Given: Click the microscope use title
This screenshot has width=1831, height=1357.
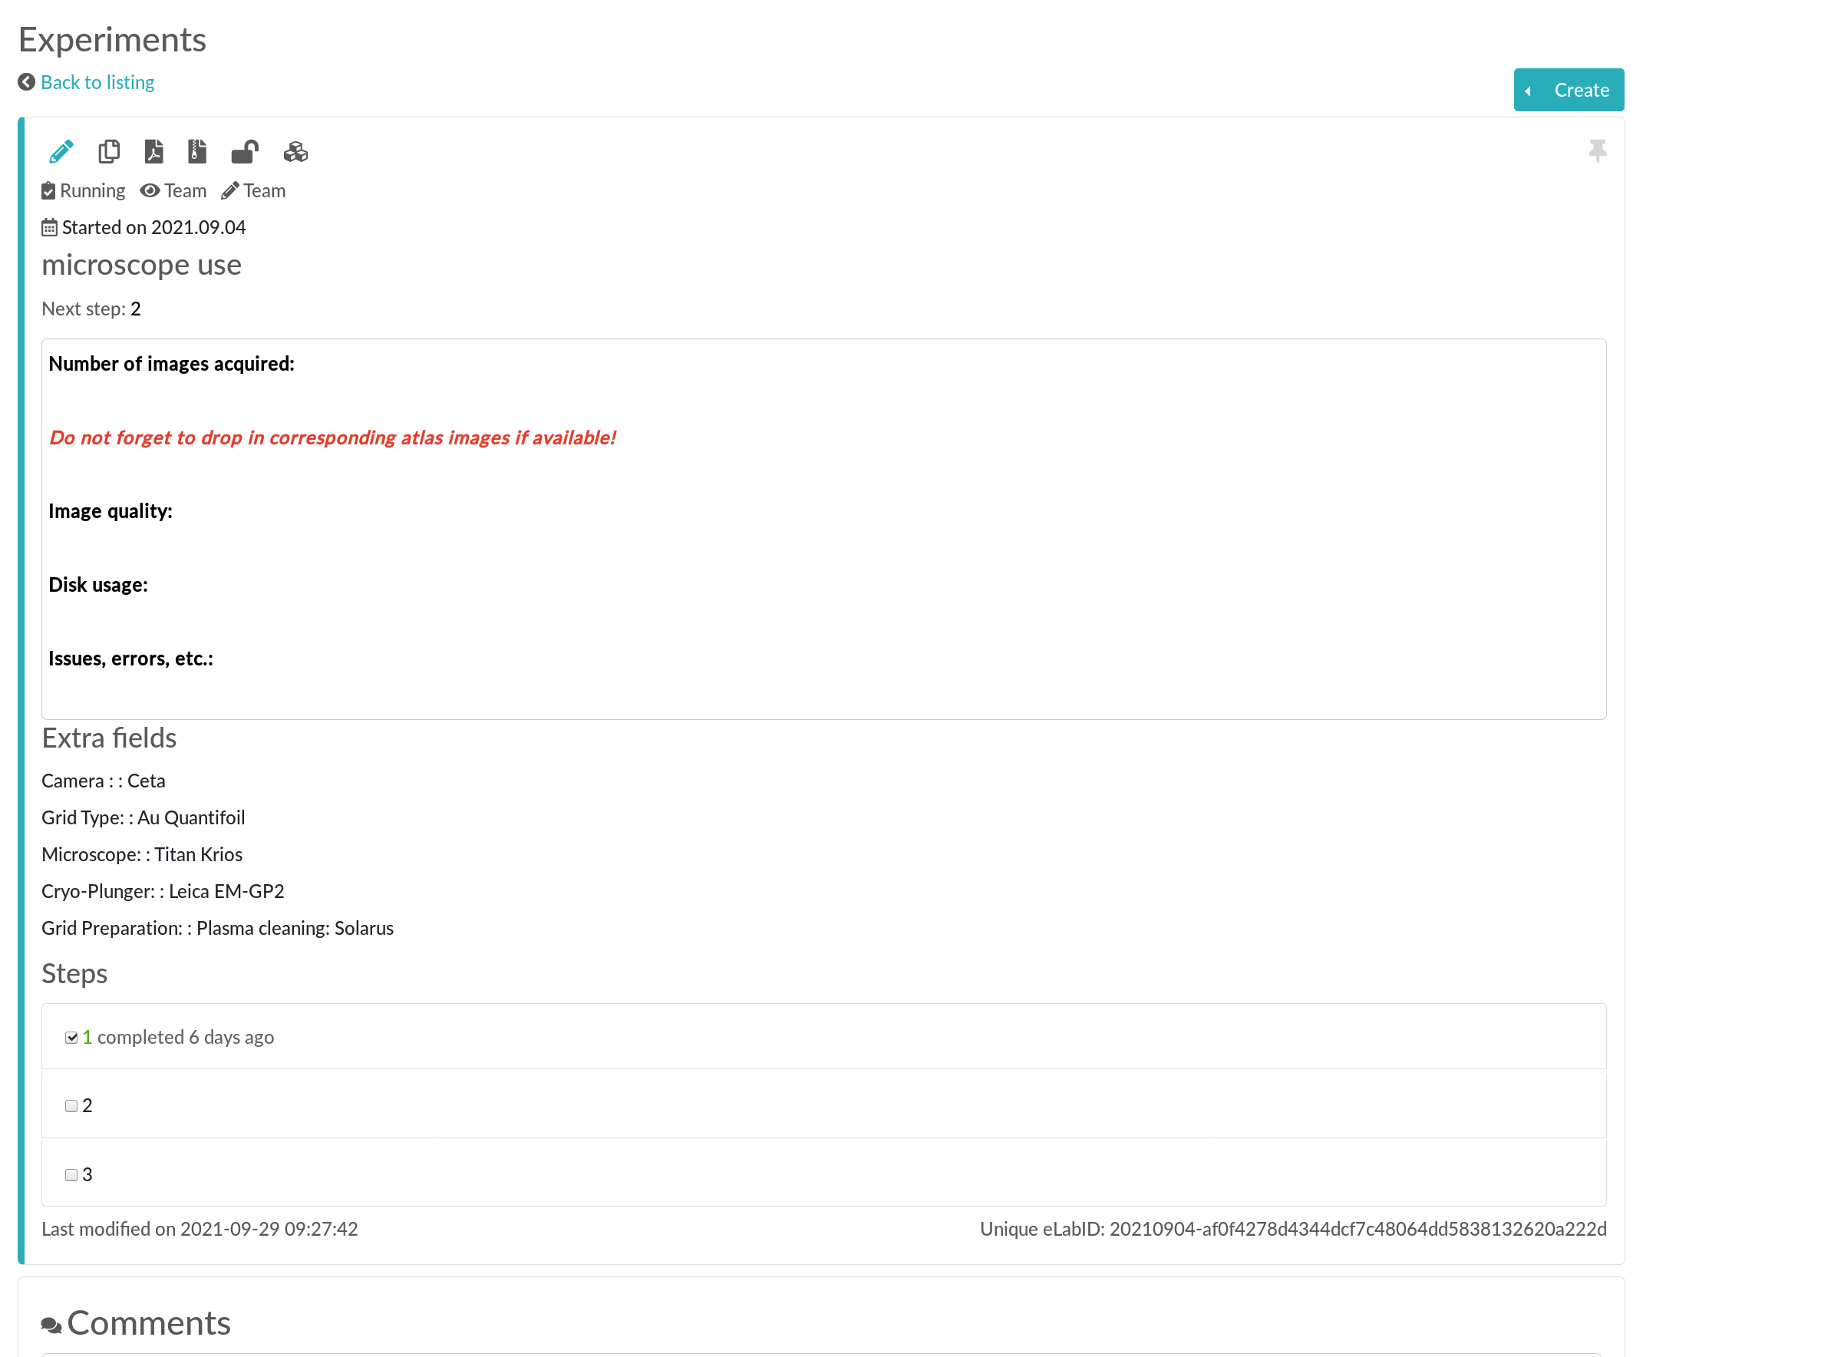Looking at the screenshot, I should (x=141, y=265).
